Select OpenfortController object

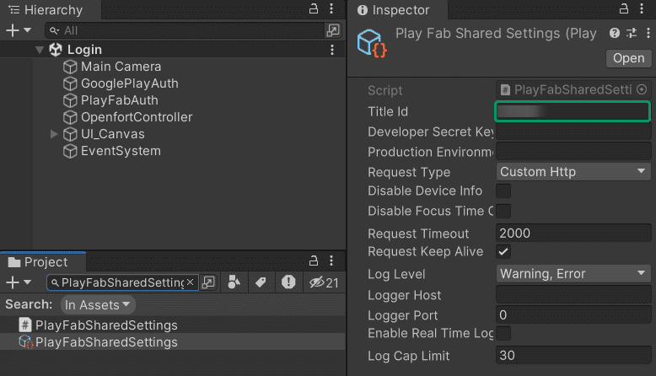click(137, 117)
